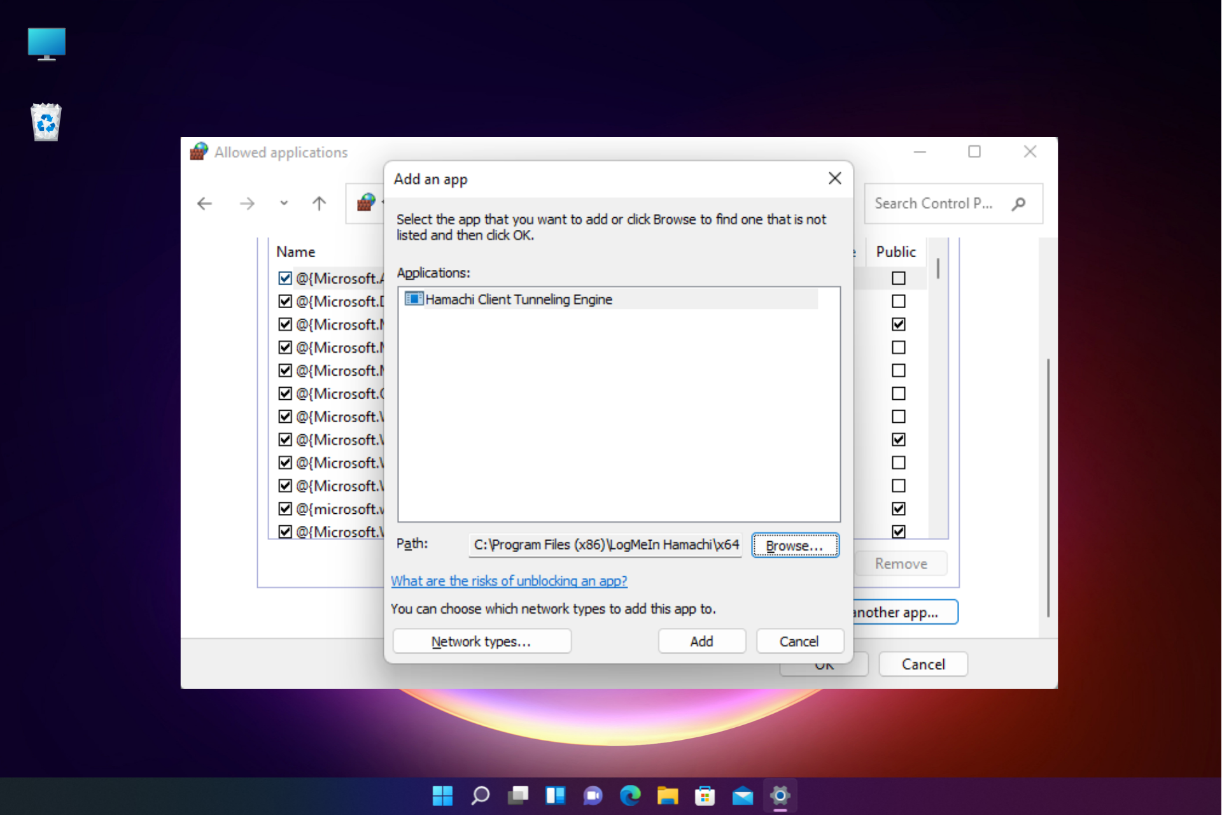
Task: Toggle the @{Microsoft.D row name checkbox
Action: pos(285,301)
